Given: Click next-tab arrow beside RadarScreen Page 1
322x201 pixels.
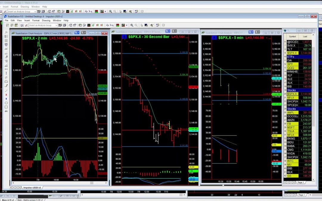Looking at the screenshot, I should click(291, 182).
